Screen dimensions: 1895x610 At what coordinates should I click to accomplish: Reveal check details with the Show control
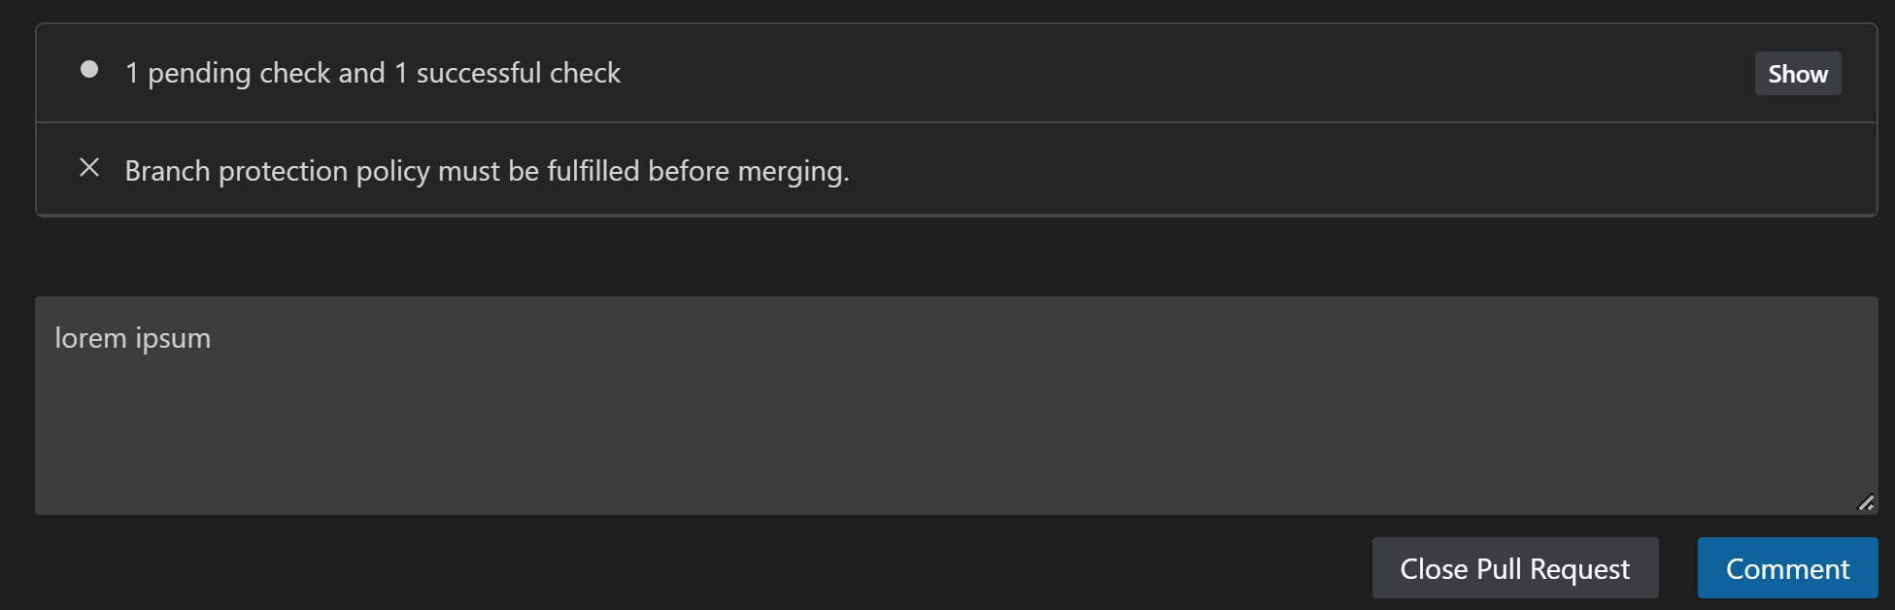[1797, 73]
